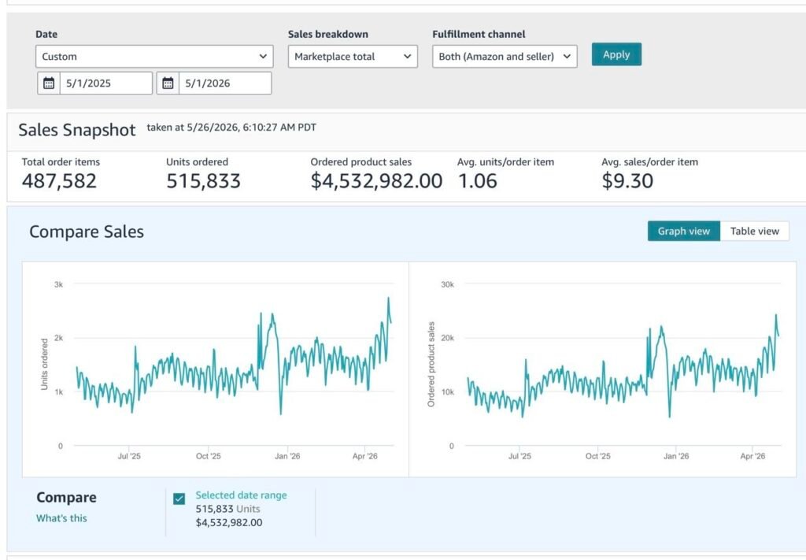The image size is (806, 560).
Task: Click the Units ordered chart peak near Apr '26
Action: pos(389,299)
